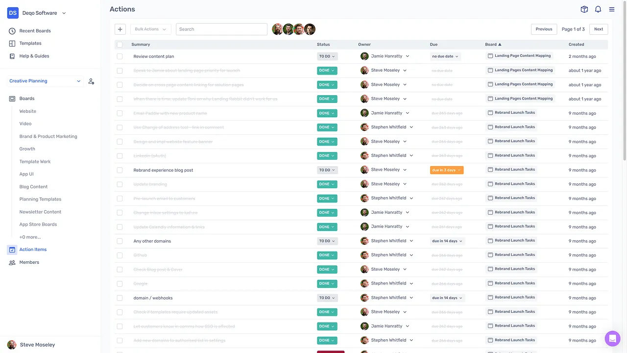Click the package/product updates icon
This screenshot has height=353, width=627.
(x=584, y=9)
